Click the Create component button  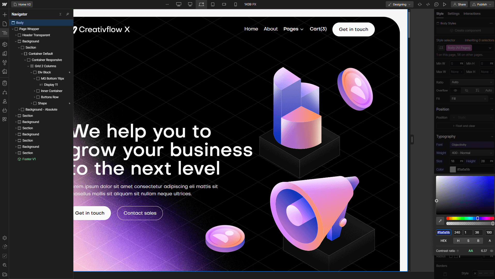[464, 30]
